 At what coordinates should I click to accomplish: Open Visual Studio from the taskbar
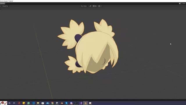[81, 103]
